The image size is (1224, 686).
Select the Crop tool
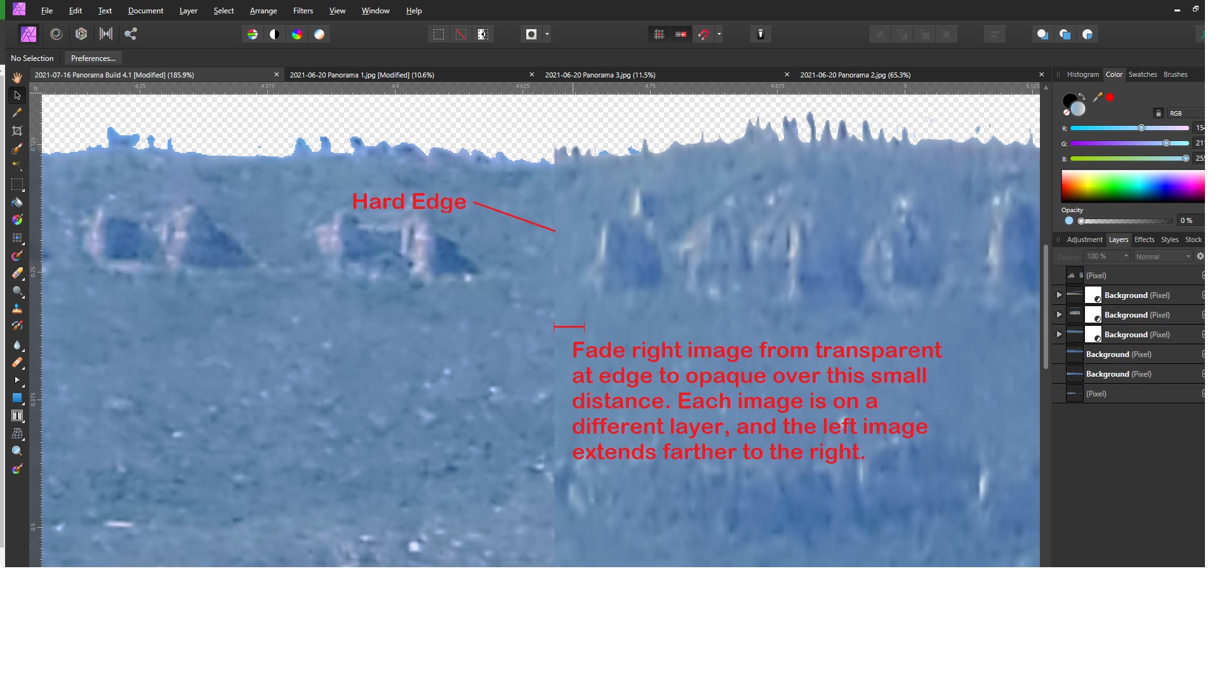pos(17,131)
